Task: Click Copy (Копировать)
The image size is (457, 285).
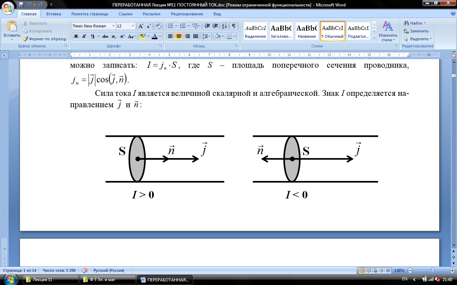Action: (37, 31)
